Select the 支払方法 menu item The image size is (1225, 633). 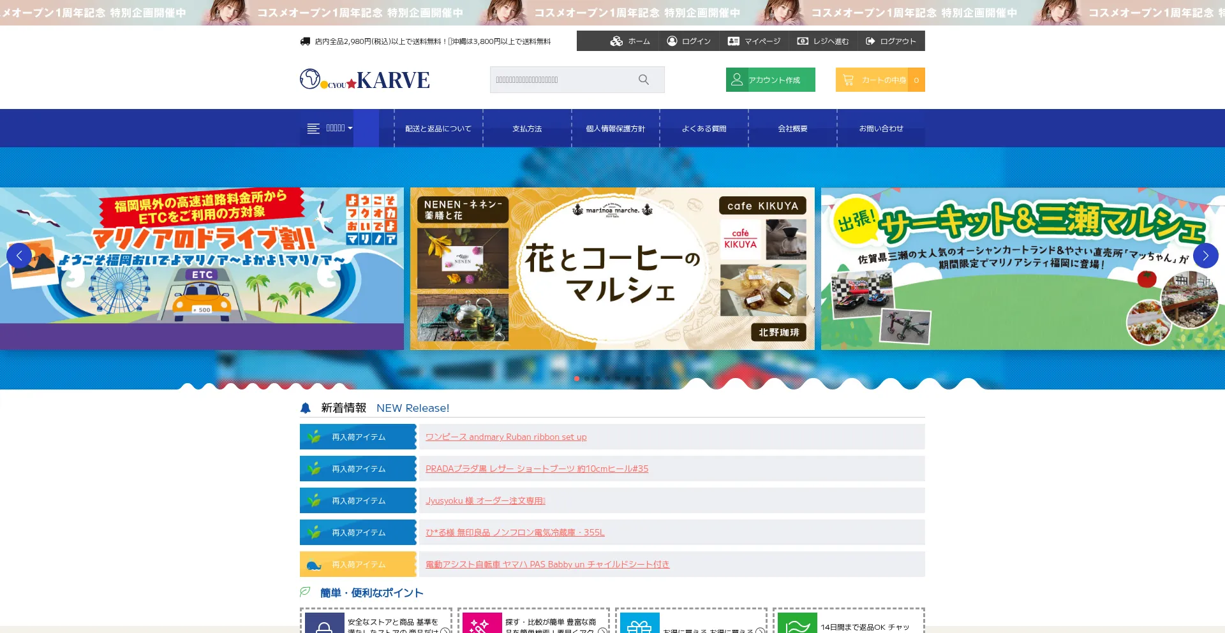coord(527,129)
